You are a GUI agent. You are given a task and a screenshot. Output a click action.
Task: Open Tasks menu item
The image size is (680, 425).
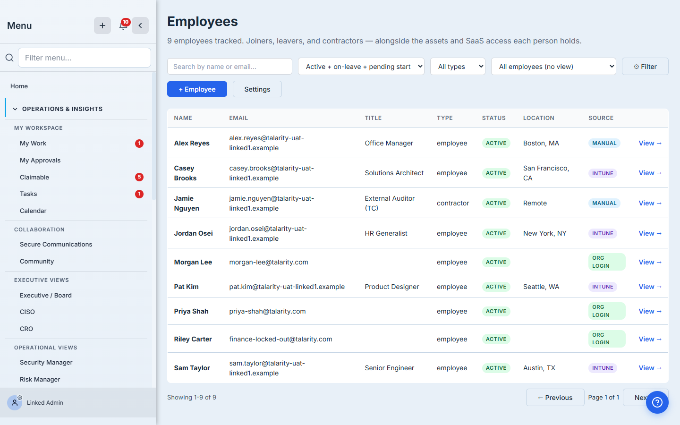(x=28, y=194)
